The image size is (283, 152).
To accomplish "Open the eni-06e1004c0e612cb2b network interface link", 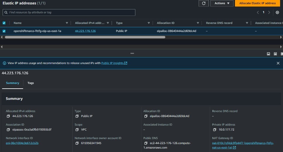I will coord(22,143).
